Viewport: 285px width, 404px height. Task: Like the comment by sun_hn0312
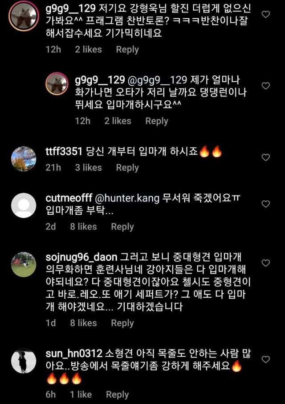click(x=265, y=359)
